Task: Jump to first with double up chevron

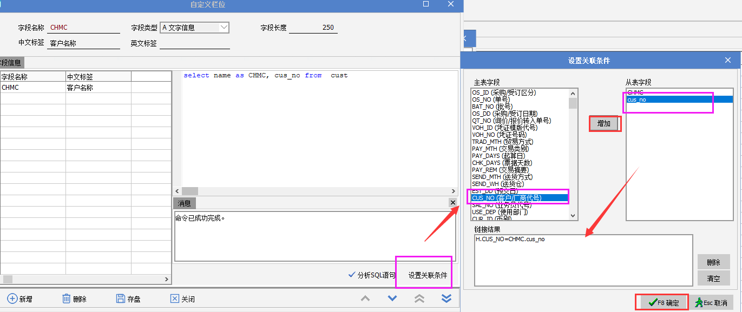Action: [419, 298]
